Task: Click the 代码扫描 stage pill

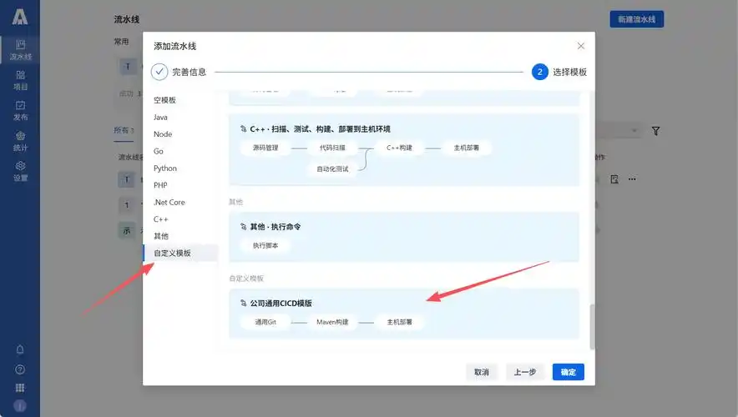Action: pyautogui.click(x=332, y=148)
